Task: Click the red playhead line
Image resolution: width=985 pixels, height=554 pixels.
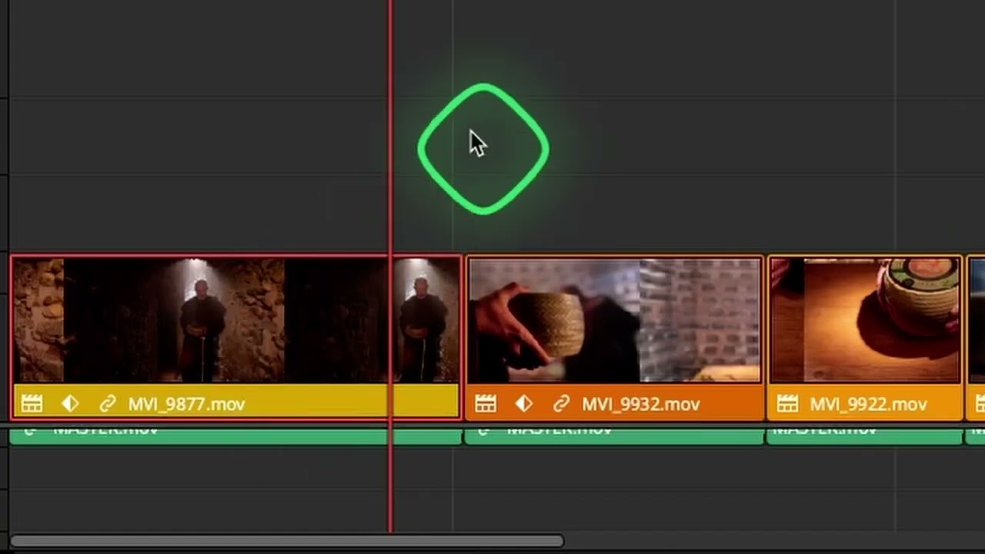Action: (389, 265)
